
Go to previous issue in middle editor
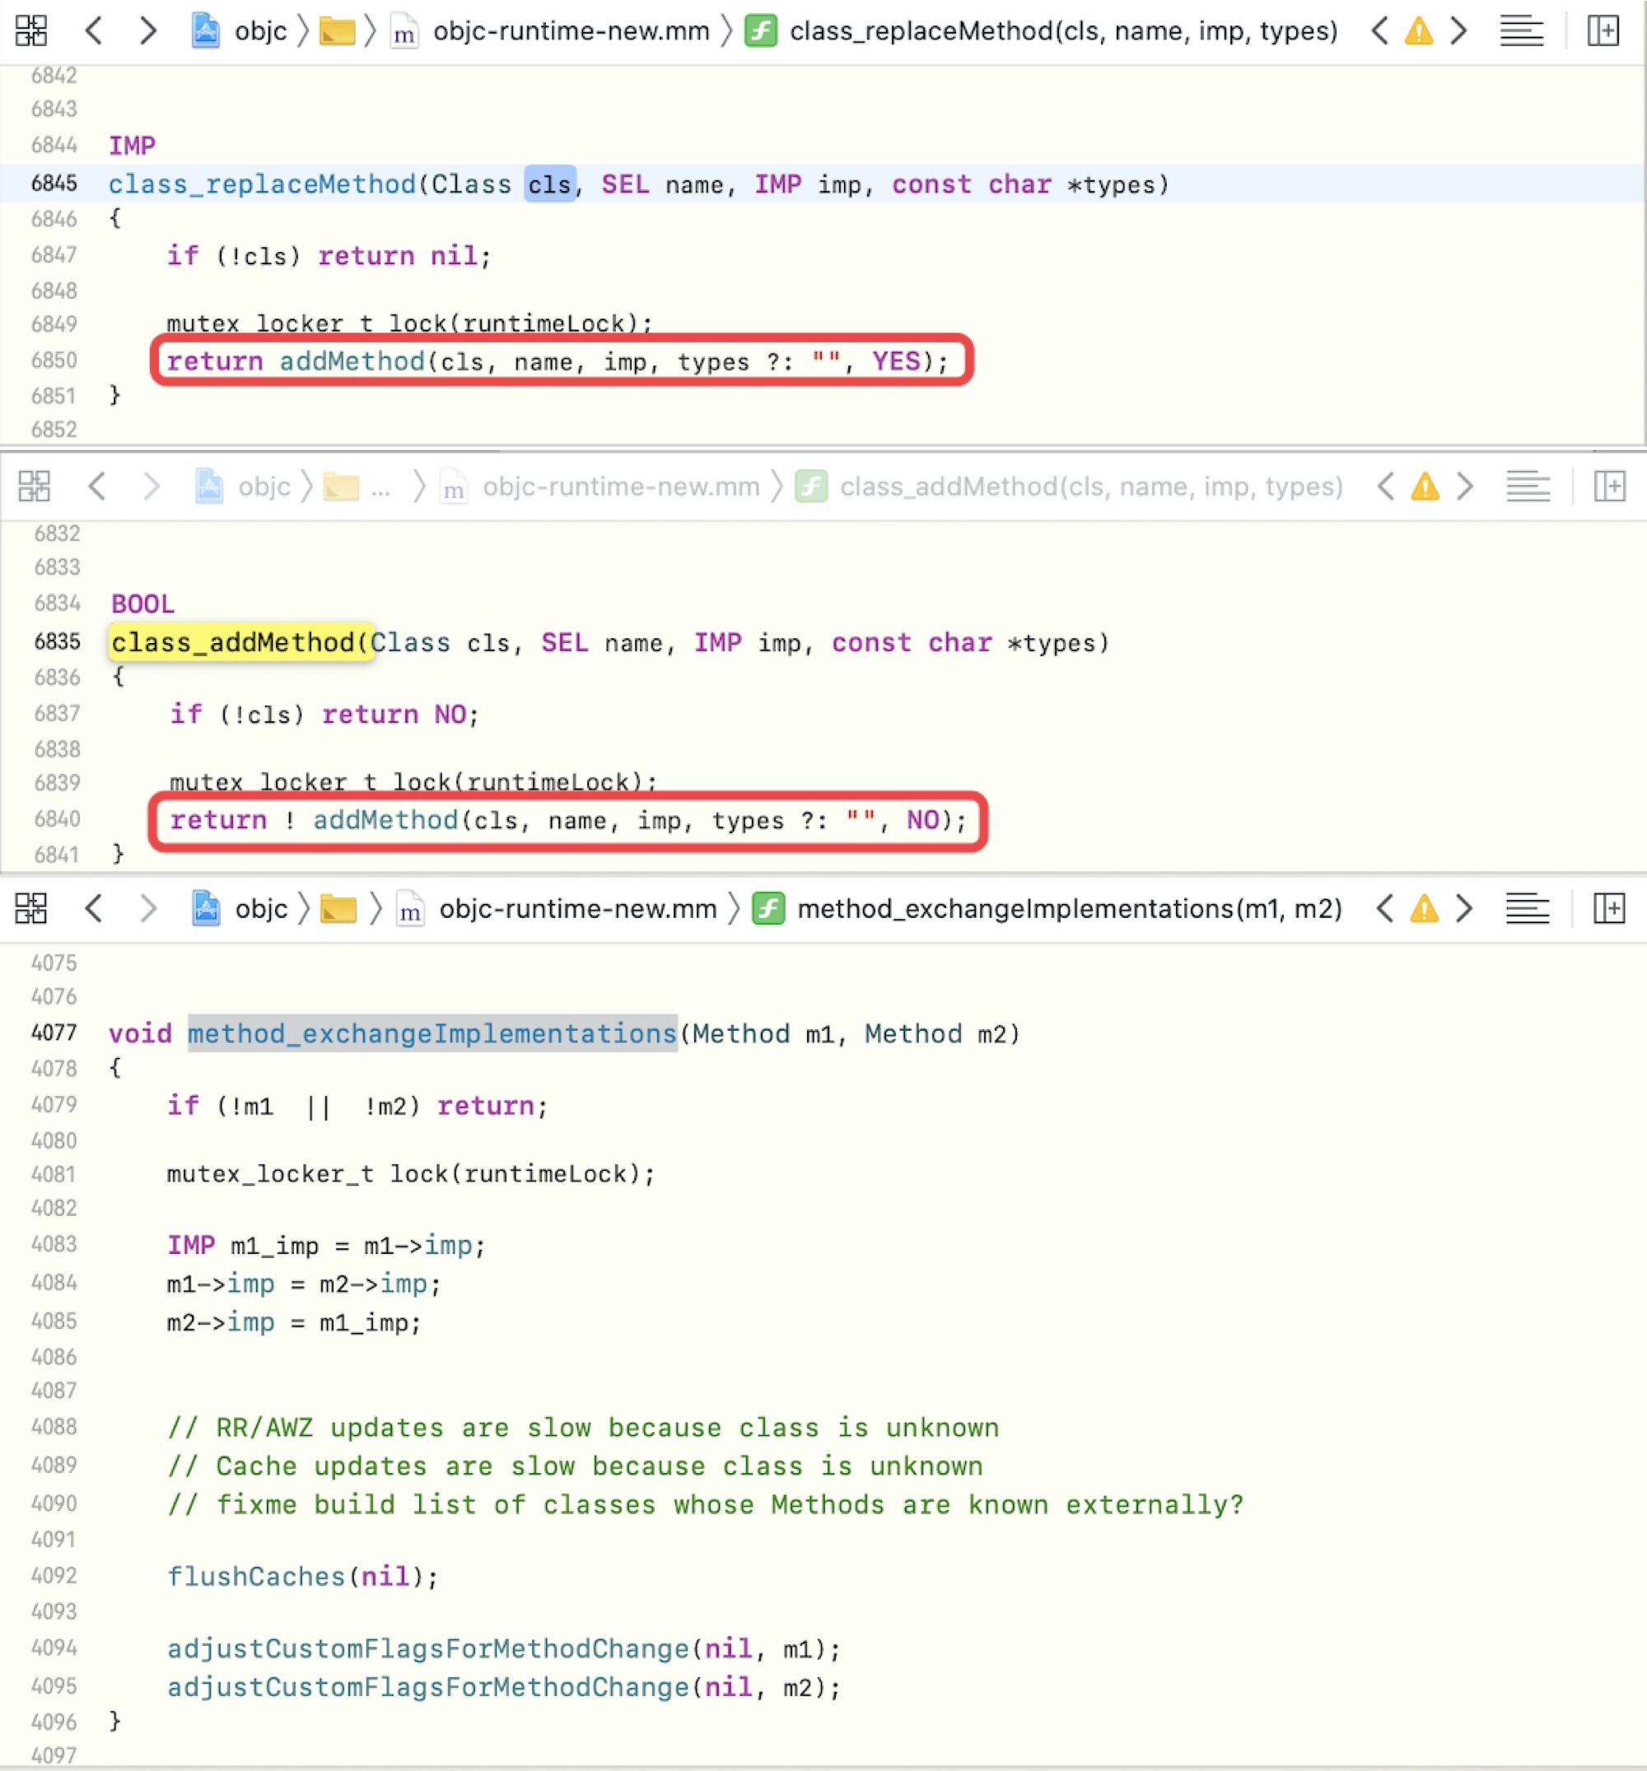[1386, 487]
